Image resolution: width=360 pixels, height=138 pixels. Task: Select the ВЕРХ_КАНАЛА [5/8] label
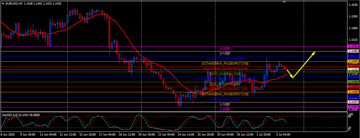click(225, 74)
